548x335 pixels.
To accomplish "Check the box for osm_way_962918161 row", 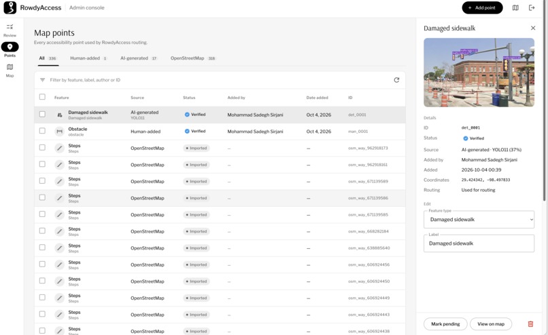I will (x=42, y=164).
